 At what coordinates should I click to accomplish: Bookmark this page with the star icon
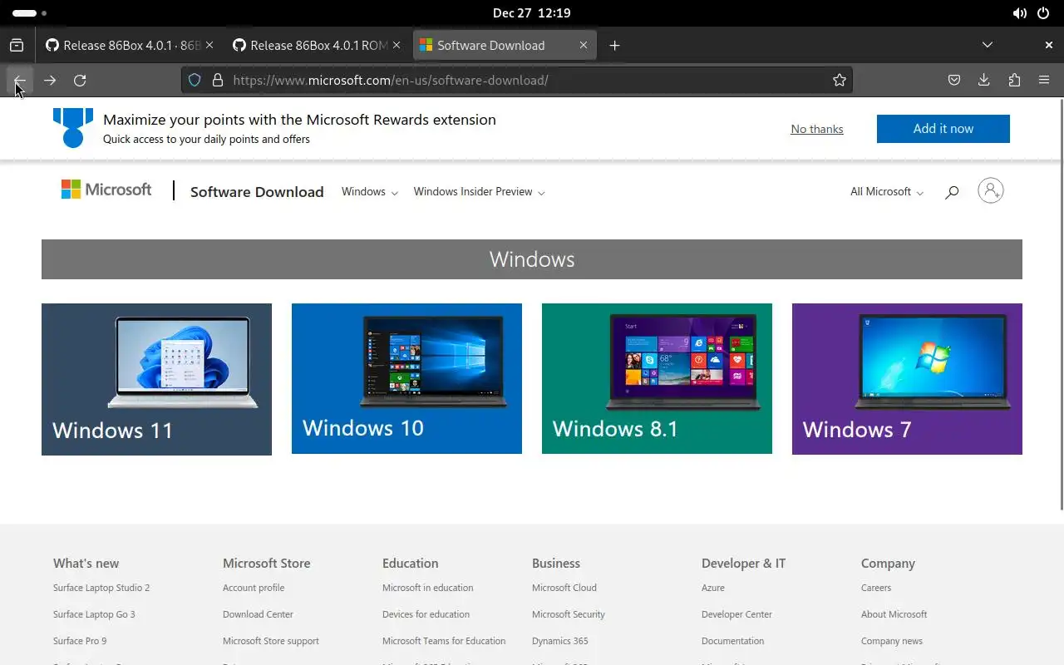(x=840, y=81)
